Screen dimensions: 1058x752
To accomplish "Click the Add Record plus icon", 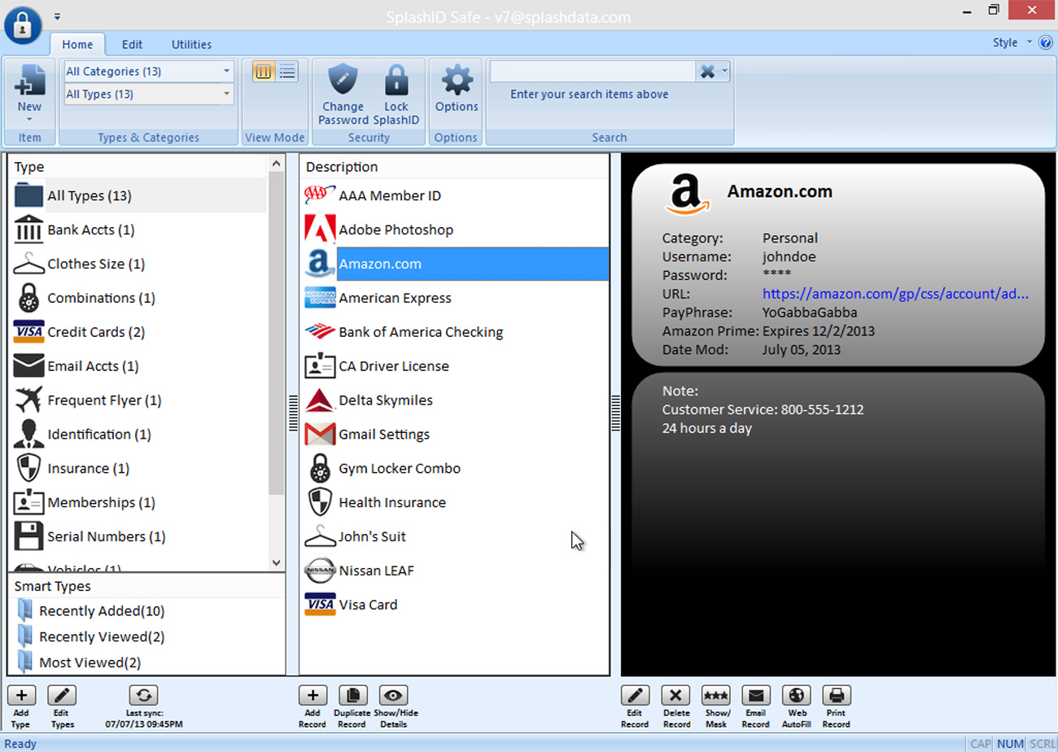I will pos(313,695).
